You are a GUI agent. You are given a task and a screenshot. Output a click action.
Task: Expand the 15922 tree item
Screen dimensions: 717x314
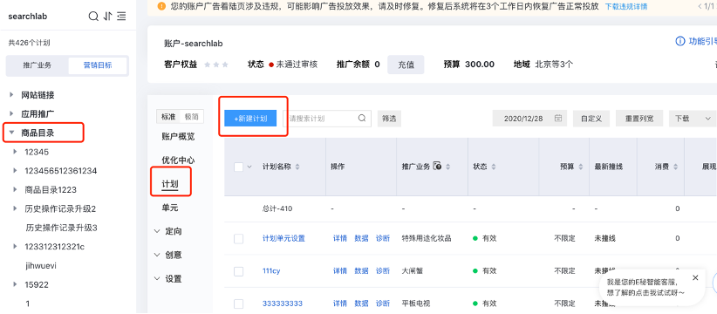(x=16, y=284)
